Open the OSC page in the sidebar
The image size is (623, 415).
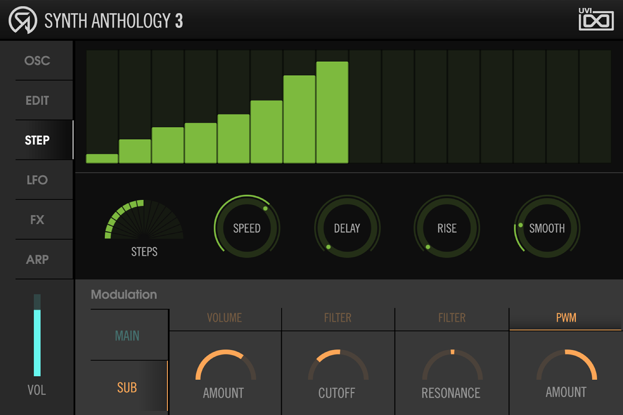(x=37, y=61)
